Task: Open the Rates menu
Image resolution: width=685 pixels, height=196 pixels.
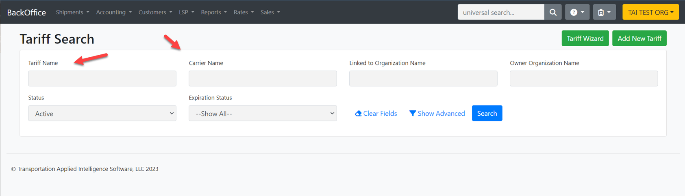Action: 244,12
